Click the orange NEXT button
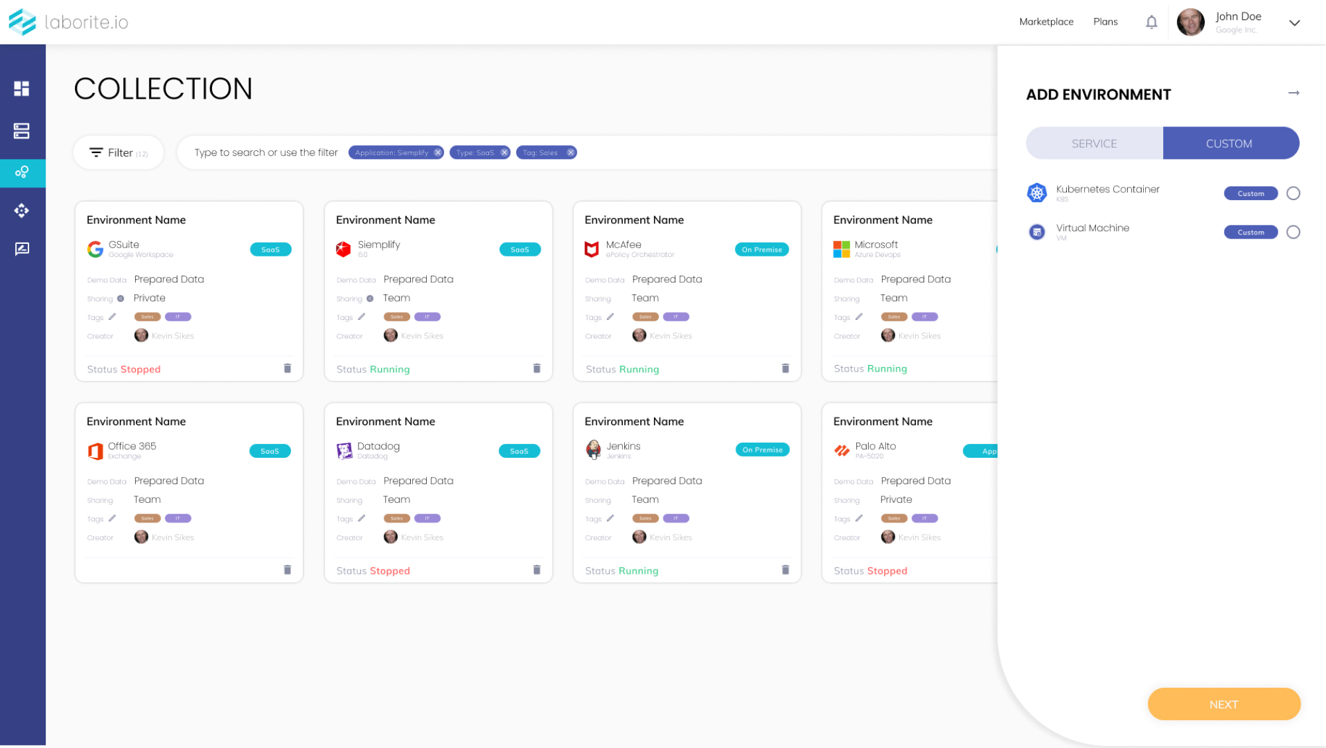Image resolution: width=1326 pixels, height=748 pixels. [x=1223, y=704]
